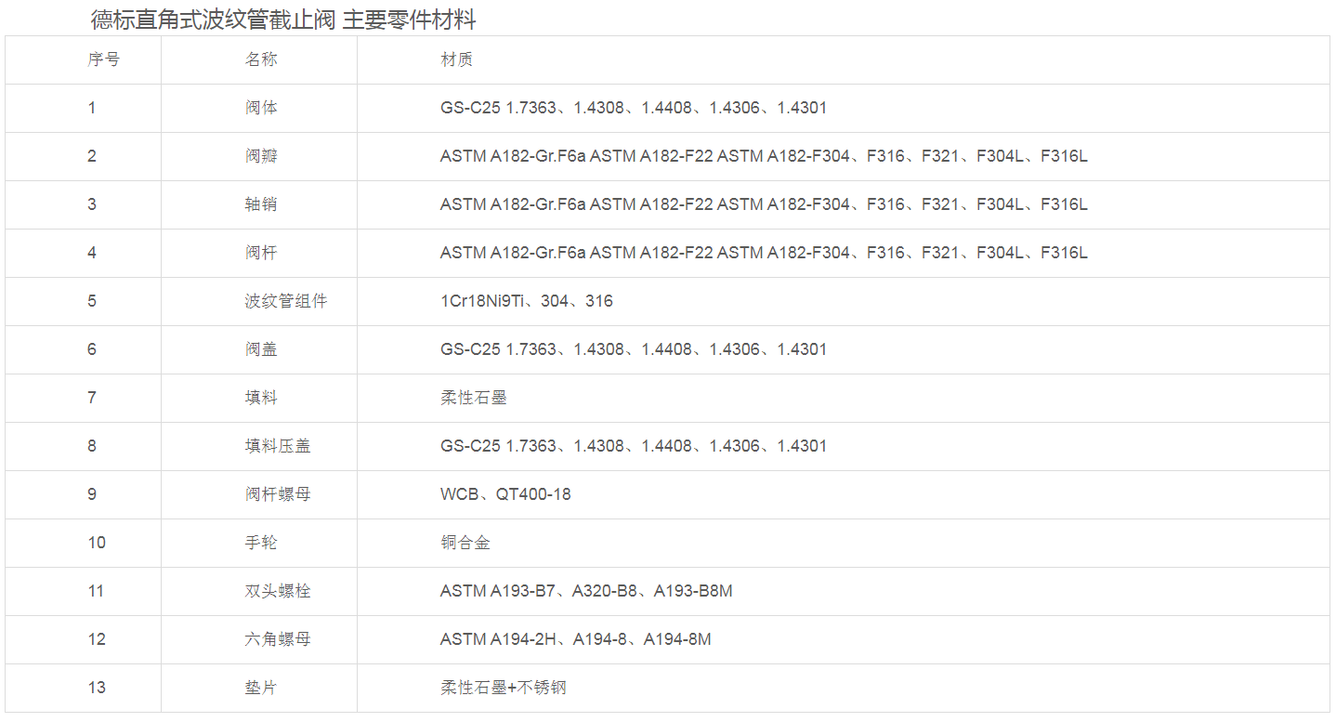Click material text WCB、QT400-18
Screen dimensions: 1336x722
(x=505, y=494)
